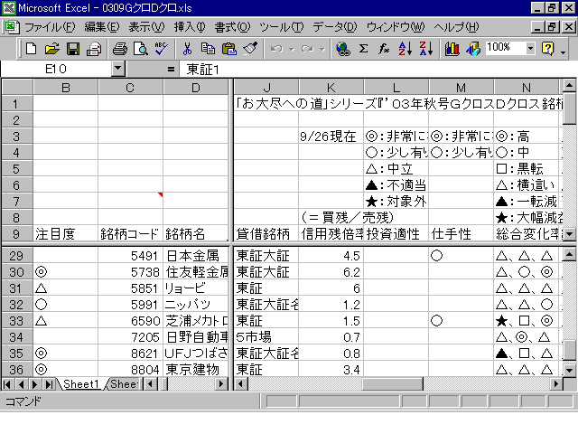578x434 pixels.
Task: Click the Excel application icon in title bar
Action: point(9,8)
